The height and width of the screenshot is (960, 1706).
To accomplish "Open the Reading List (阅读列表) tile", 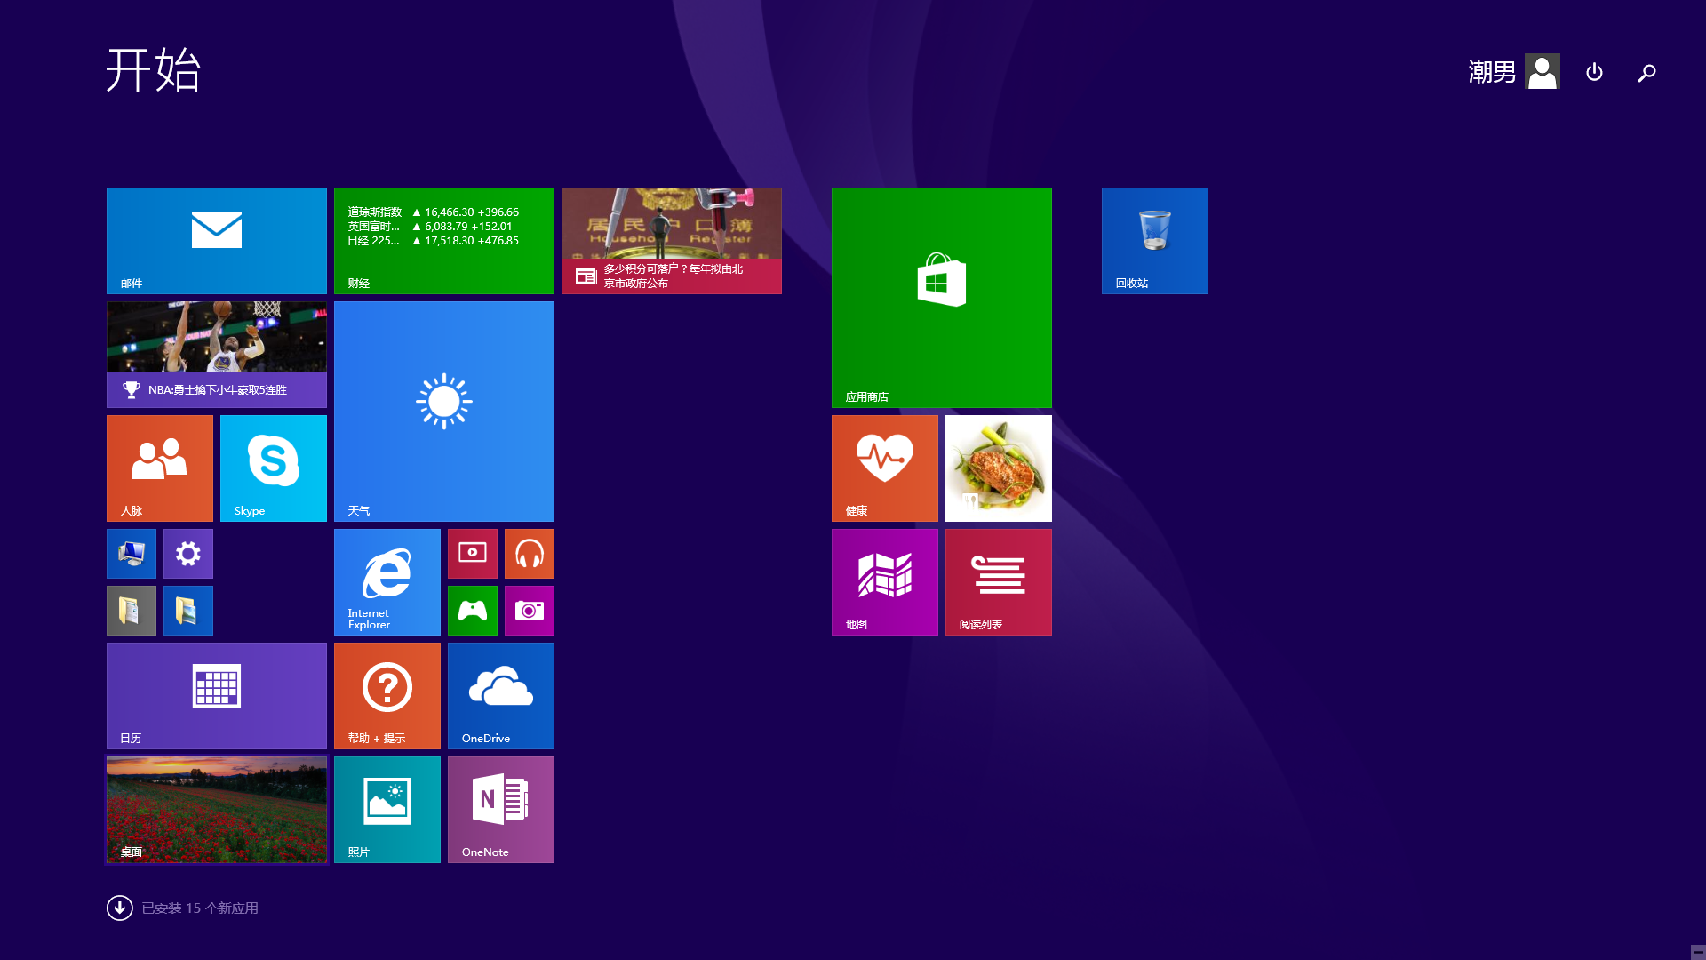I will pyautogui.click(x=999, y=582).
